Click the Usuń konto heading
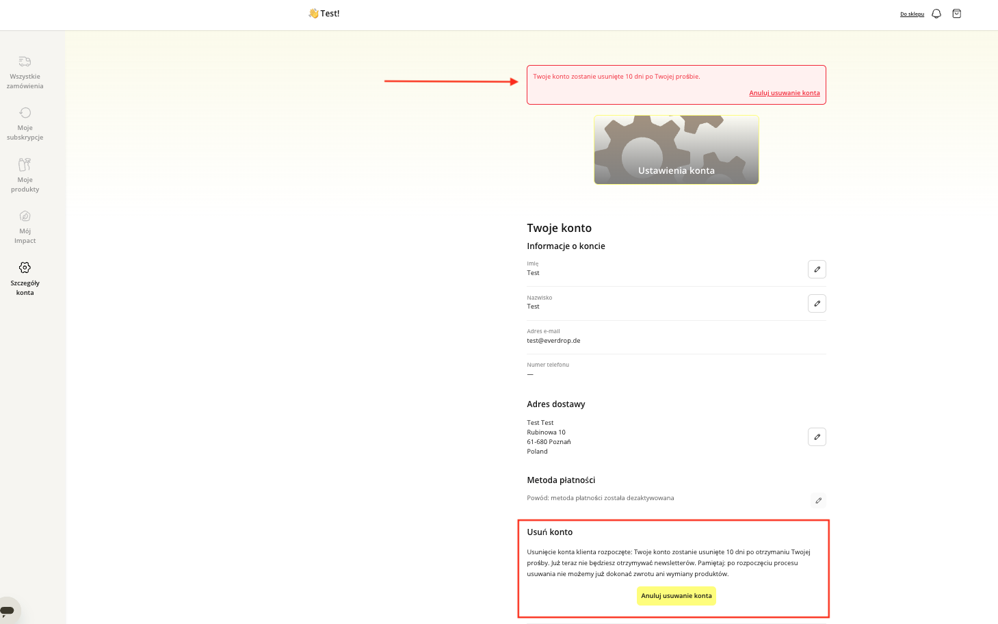Viewport: 998px width, 624px height. (x=550, y=532)
